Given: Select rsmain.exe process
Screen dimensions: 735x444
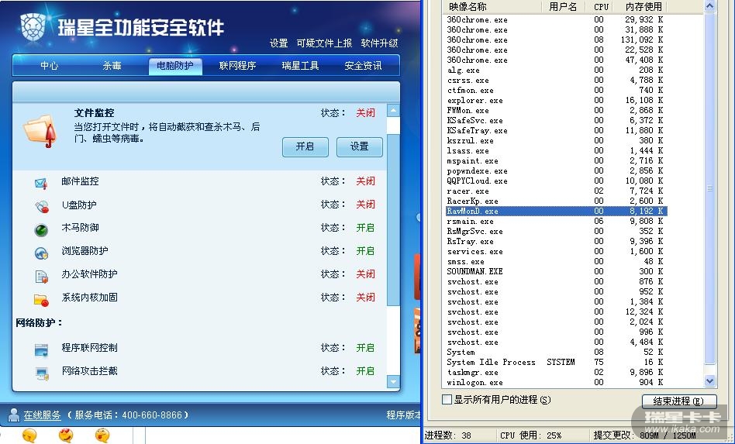Looking at the screenshot, I should tap(555, 222).
